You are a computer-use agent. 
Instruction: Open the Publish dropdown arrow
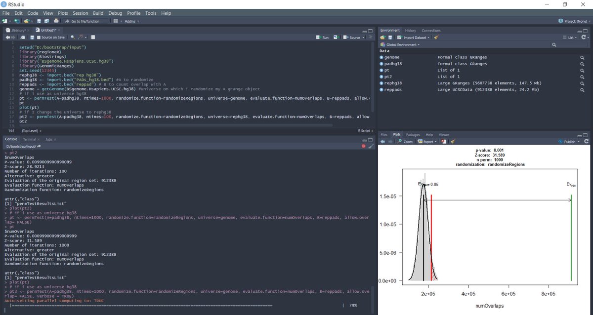coord(580,142)
